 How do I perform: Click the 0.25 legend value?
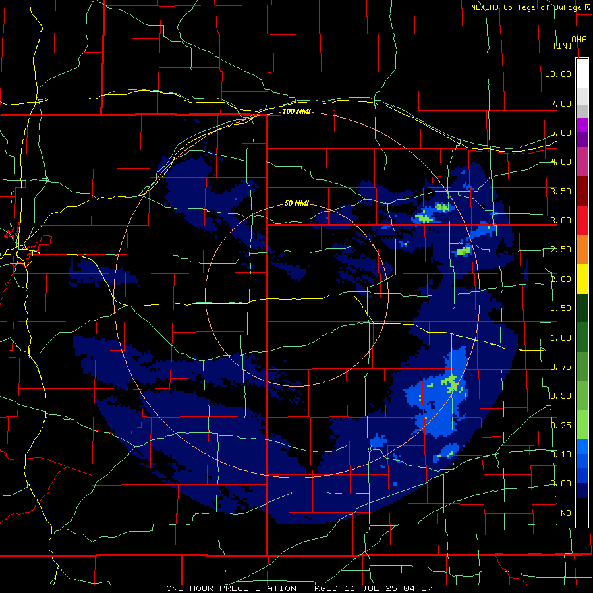(561, 426)
